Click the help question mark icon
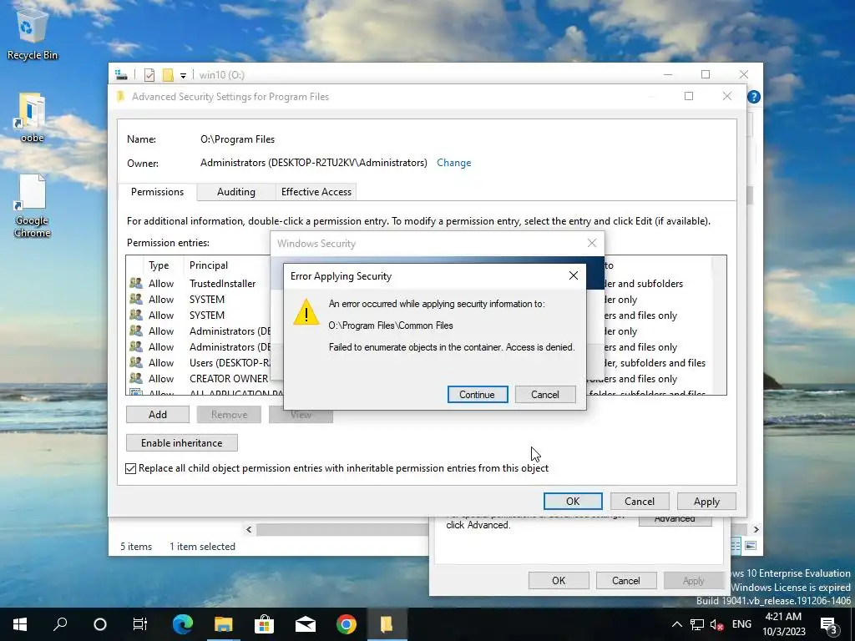Viewport: 855px width, 641px height. [x=754, y=97]
